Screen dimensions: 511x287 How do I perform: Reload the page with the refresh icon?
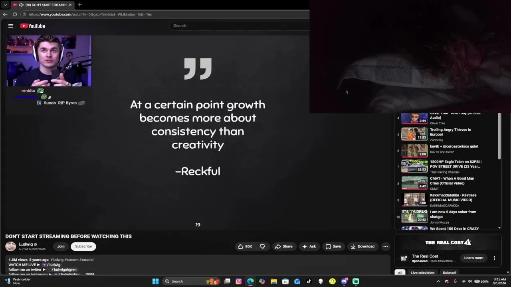15,14
